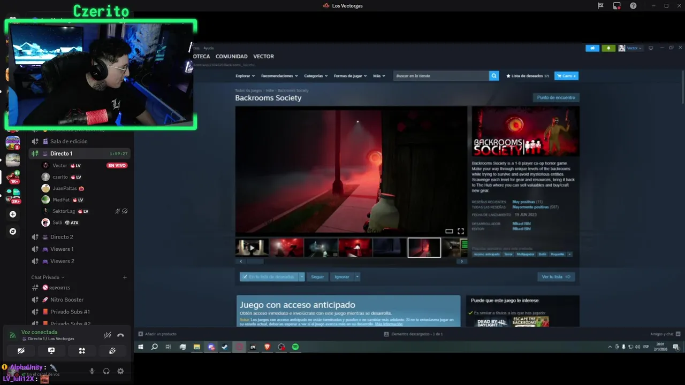The width and height of the screenshot is (685, 385).
Task: Open the Carro shopping cart button
Action: tap(566, 76)
